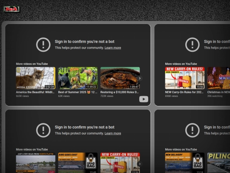Click exclamation warning icon in top-right panel
The height and width of the screenshot is (173, 230).
click(192, 45)
